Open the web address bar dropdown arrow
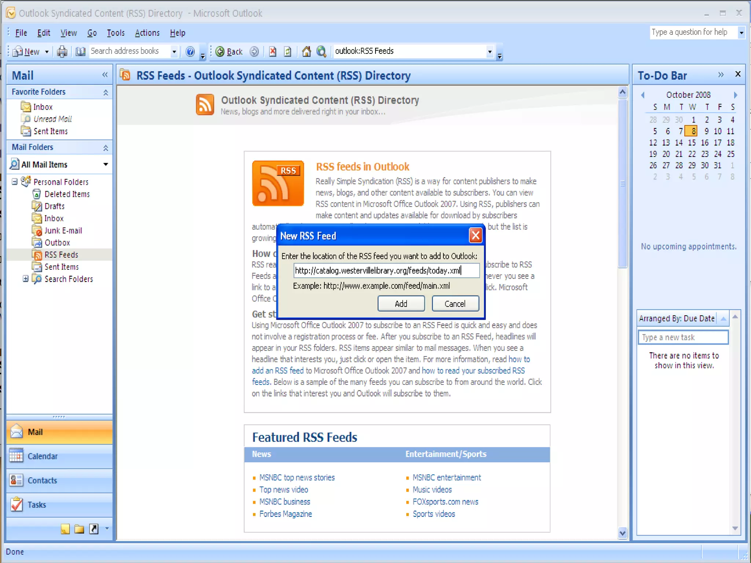 click(x=490, y=52)
